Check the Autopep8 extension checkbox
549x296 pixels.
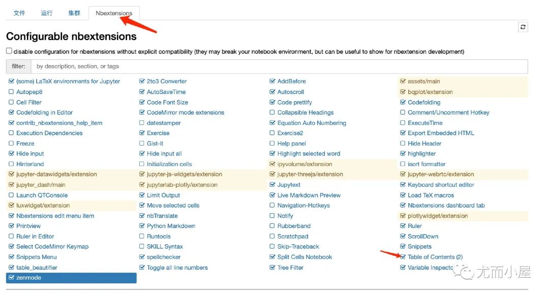11,92
